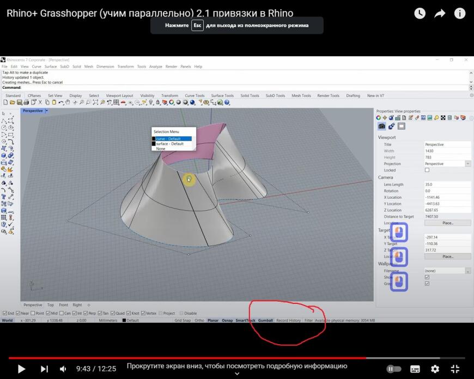Open the checkerboard Textures panel icon
Screen dimensions: 474x379
(443, 118)
